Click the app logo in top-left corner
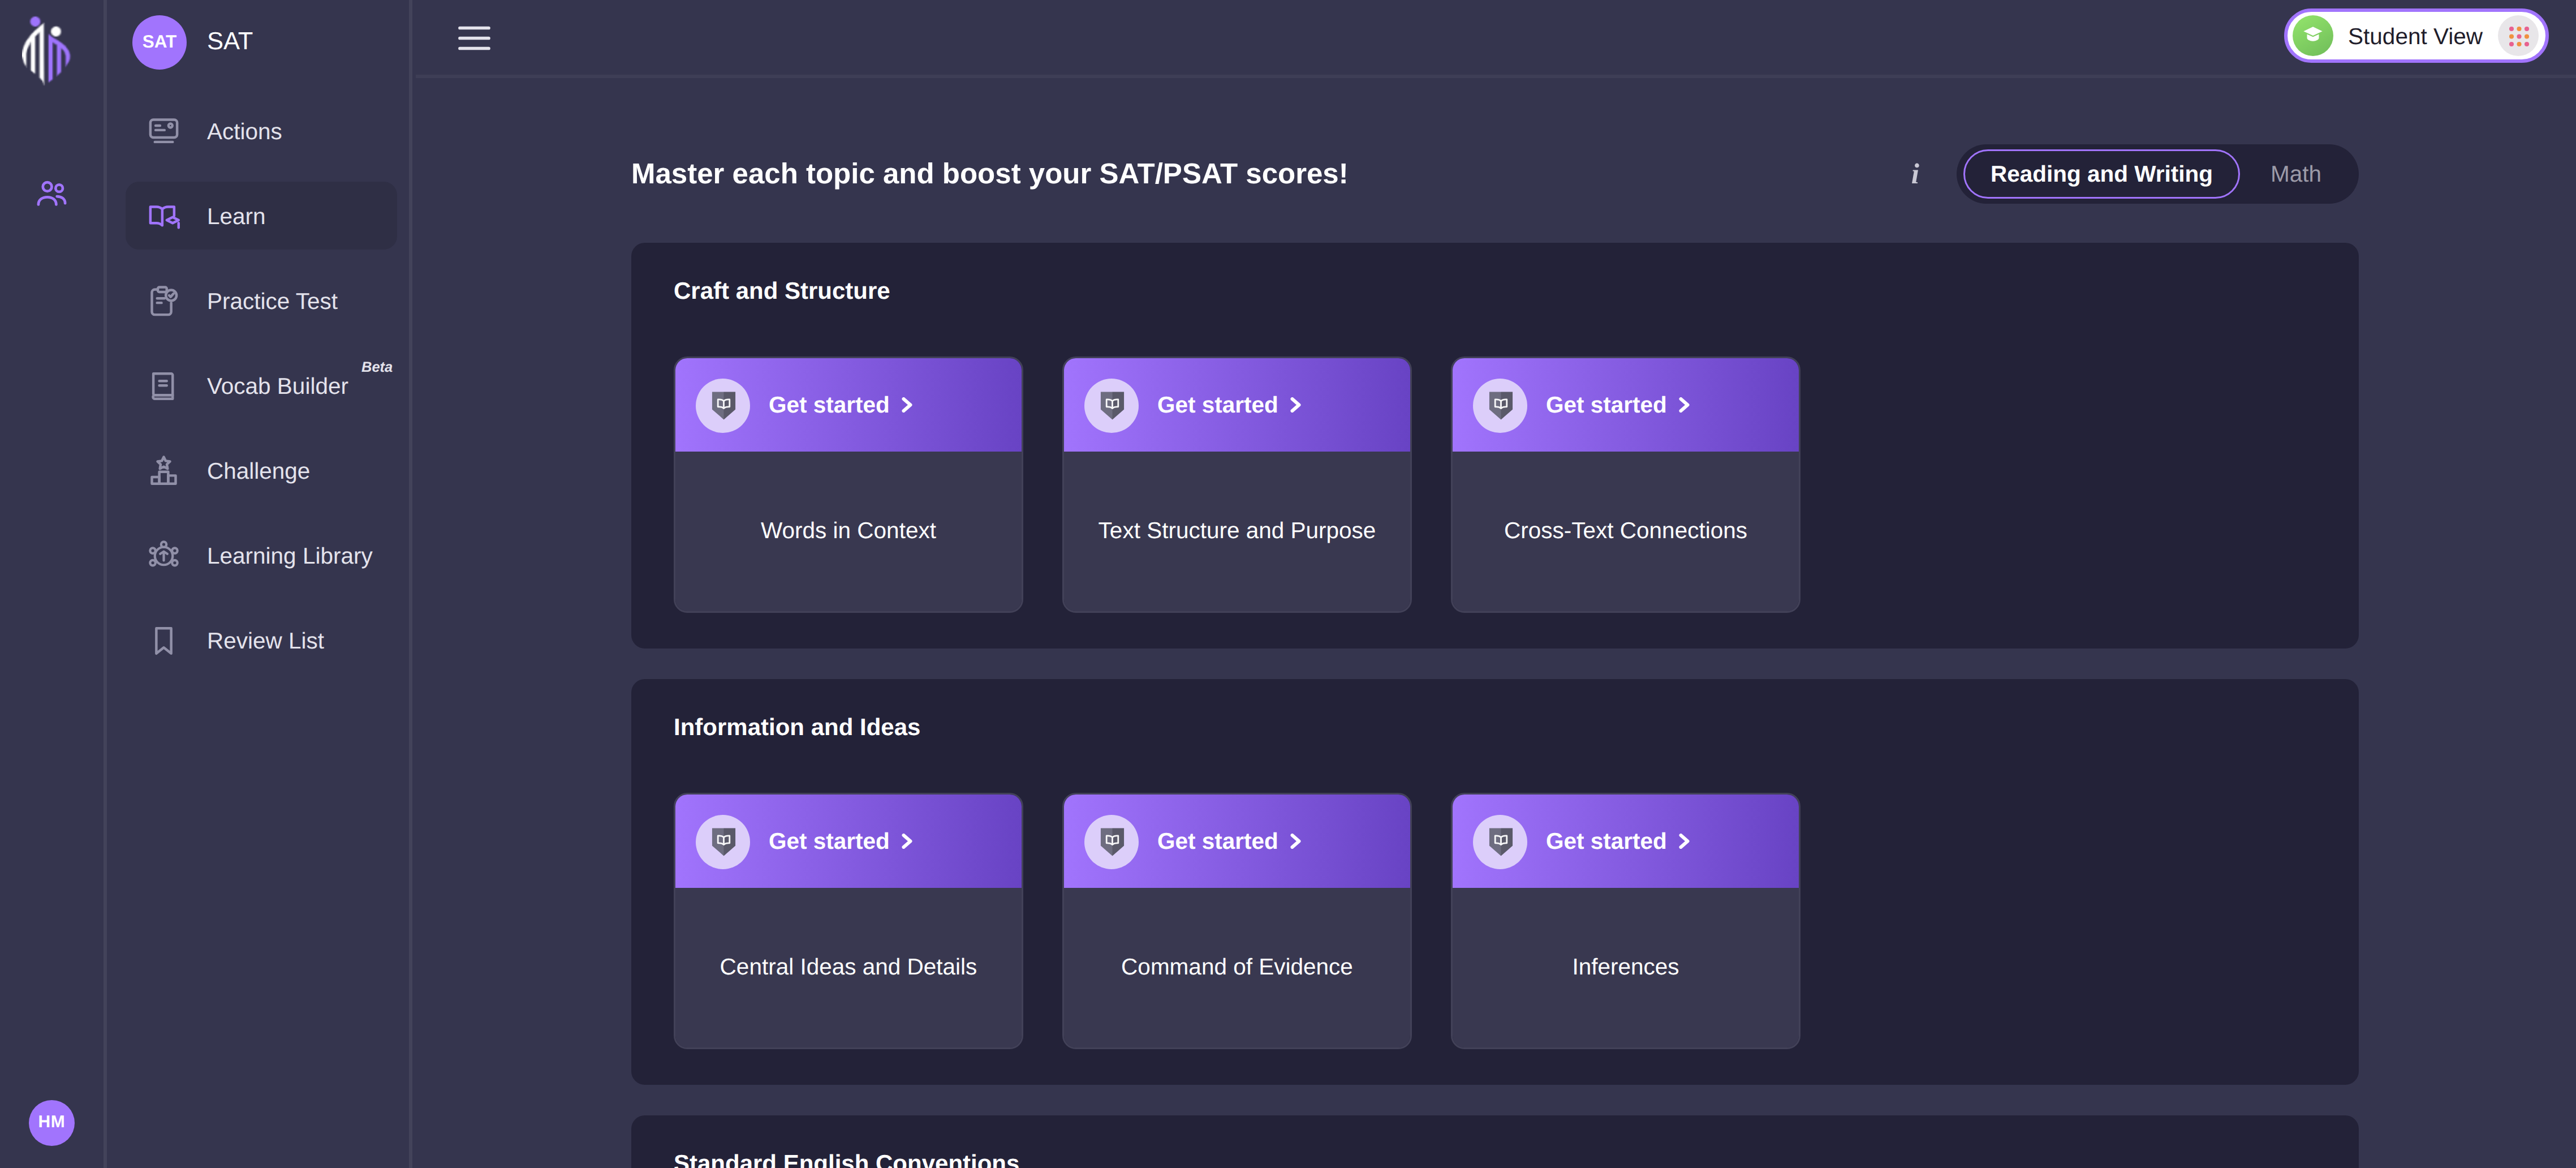This screenshot has width=2576, height=1168. [x=47, y=50]
